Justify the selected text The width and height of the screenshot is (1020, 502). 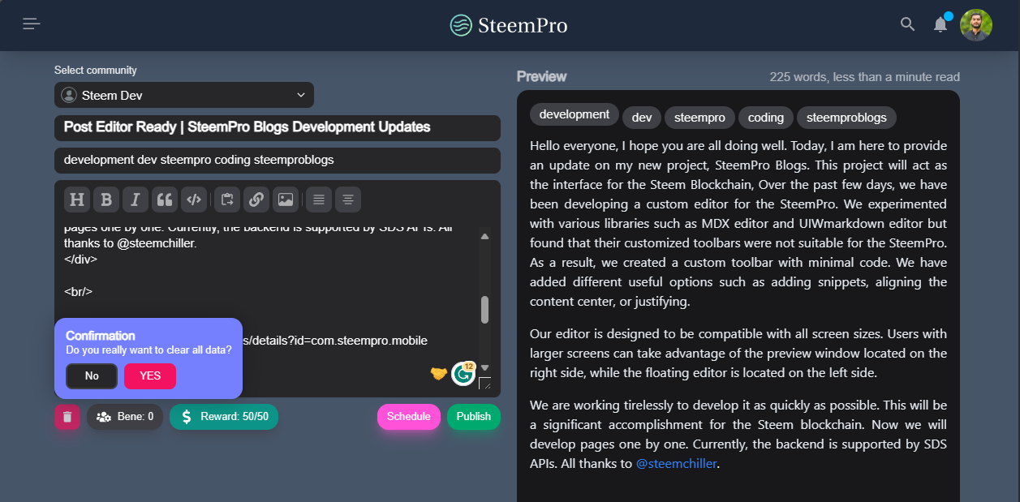tap(319, 200)
